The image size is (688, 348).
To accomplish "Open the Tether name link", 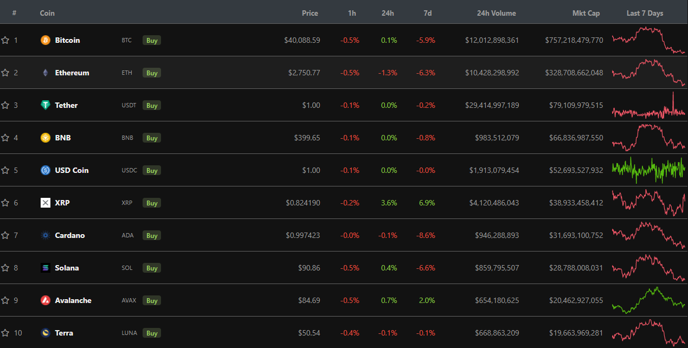I will point(66,105).
